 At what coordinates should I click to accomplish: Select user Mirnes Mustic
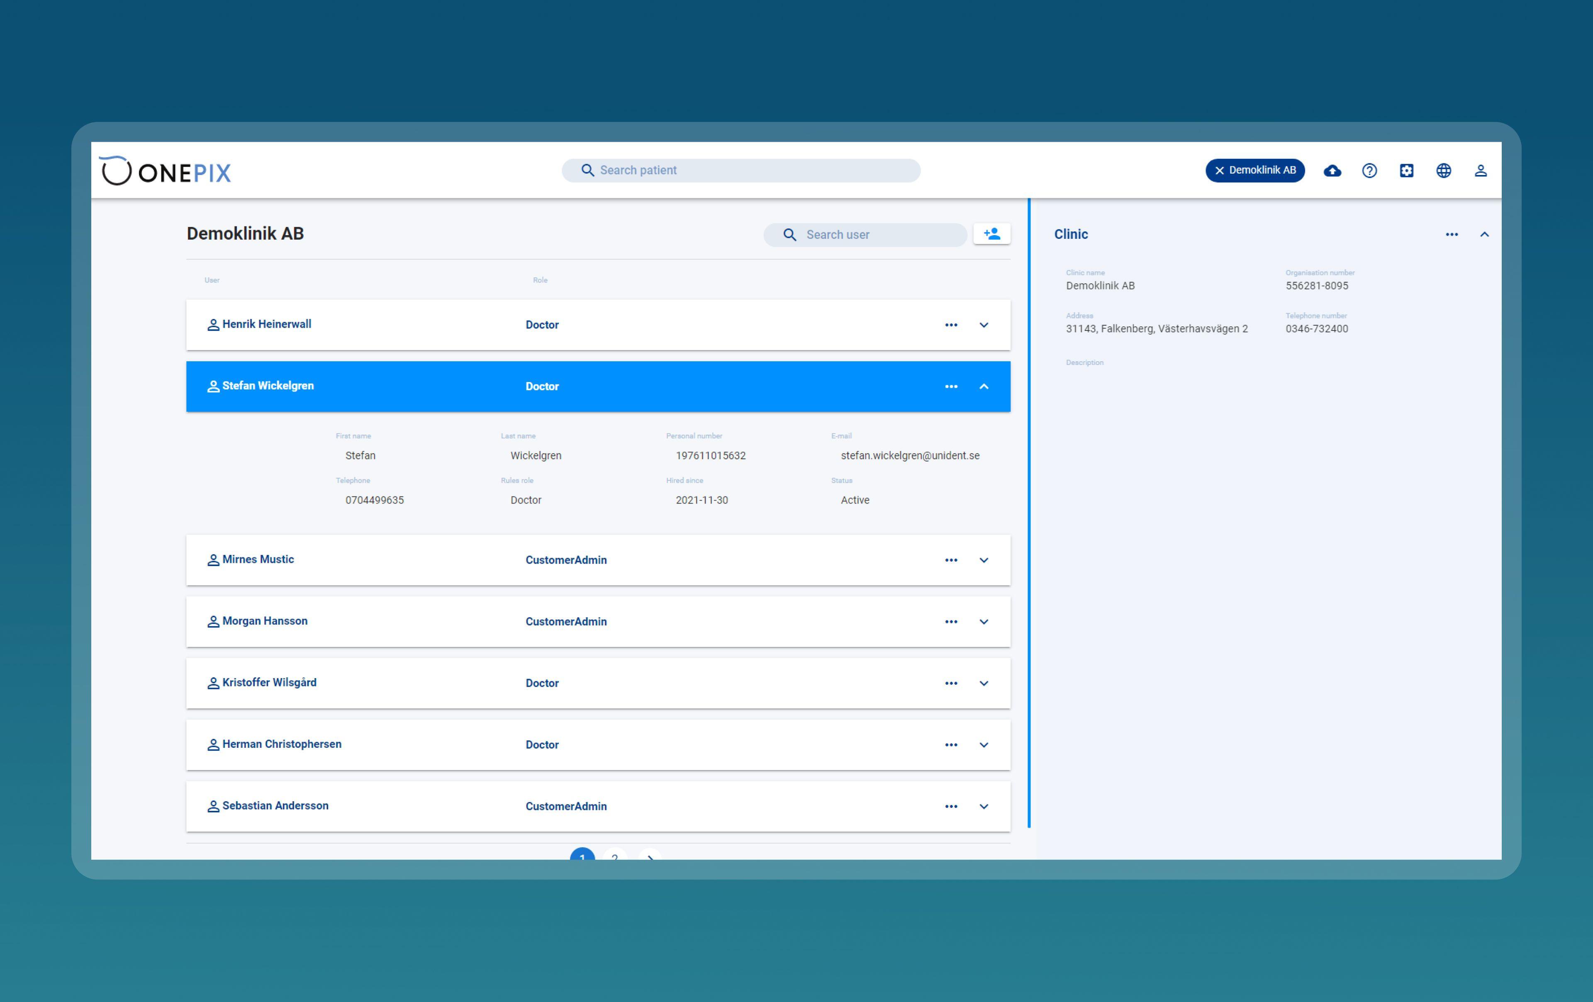pos(258,559)
